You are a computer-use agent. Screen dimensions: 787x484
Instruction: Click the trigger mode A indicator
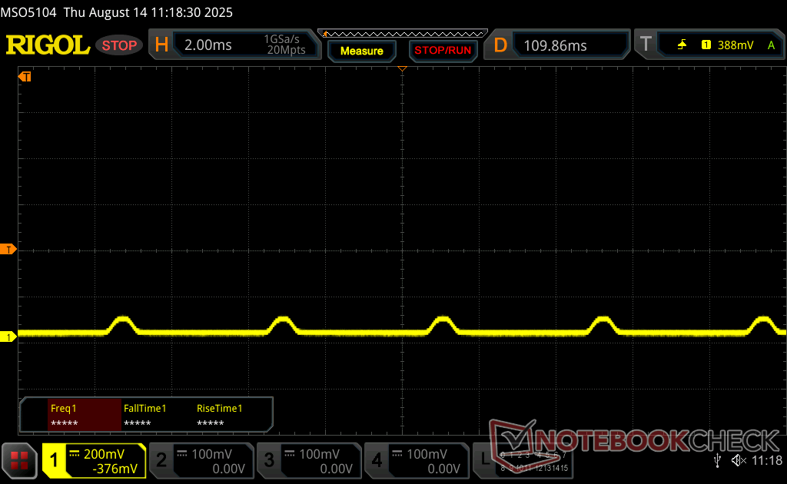[771, 45]
